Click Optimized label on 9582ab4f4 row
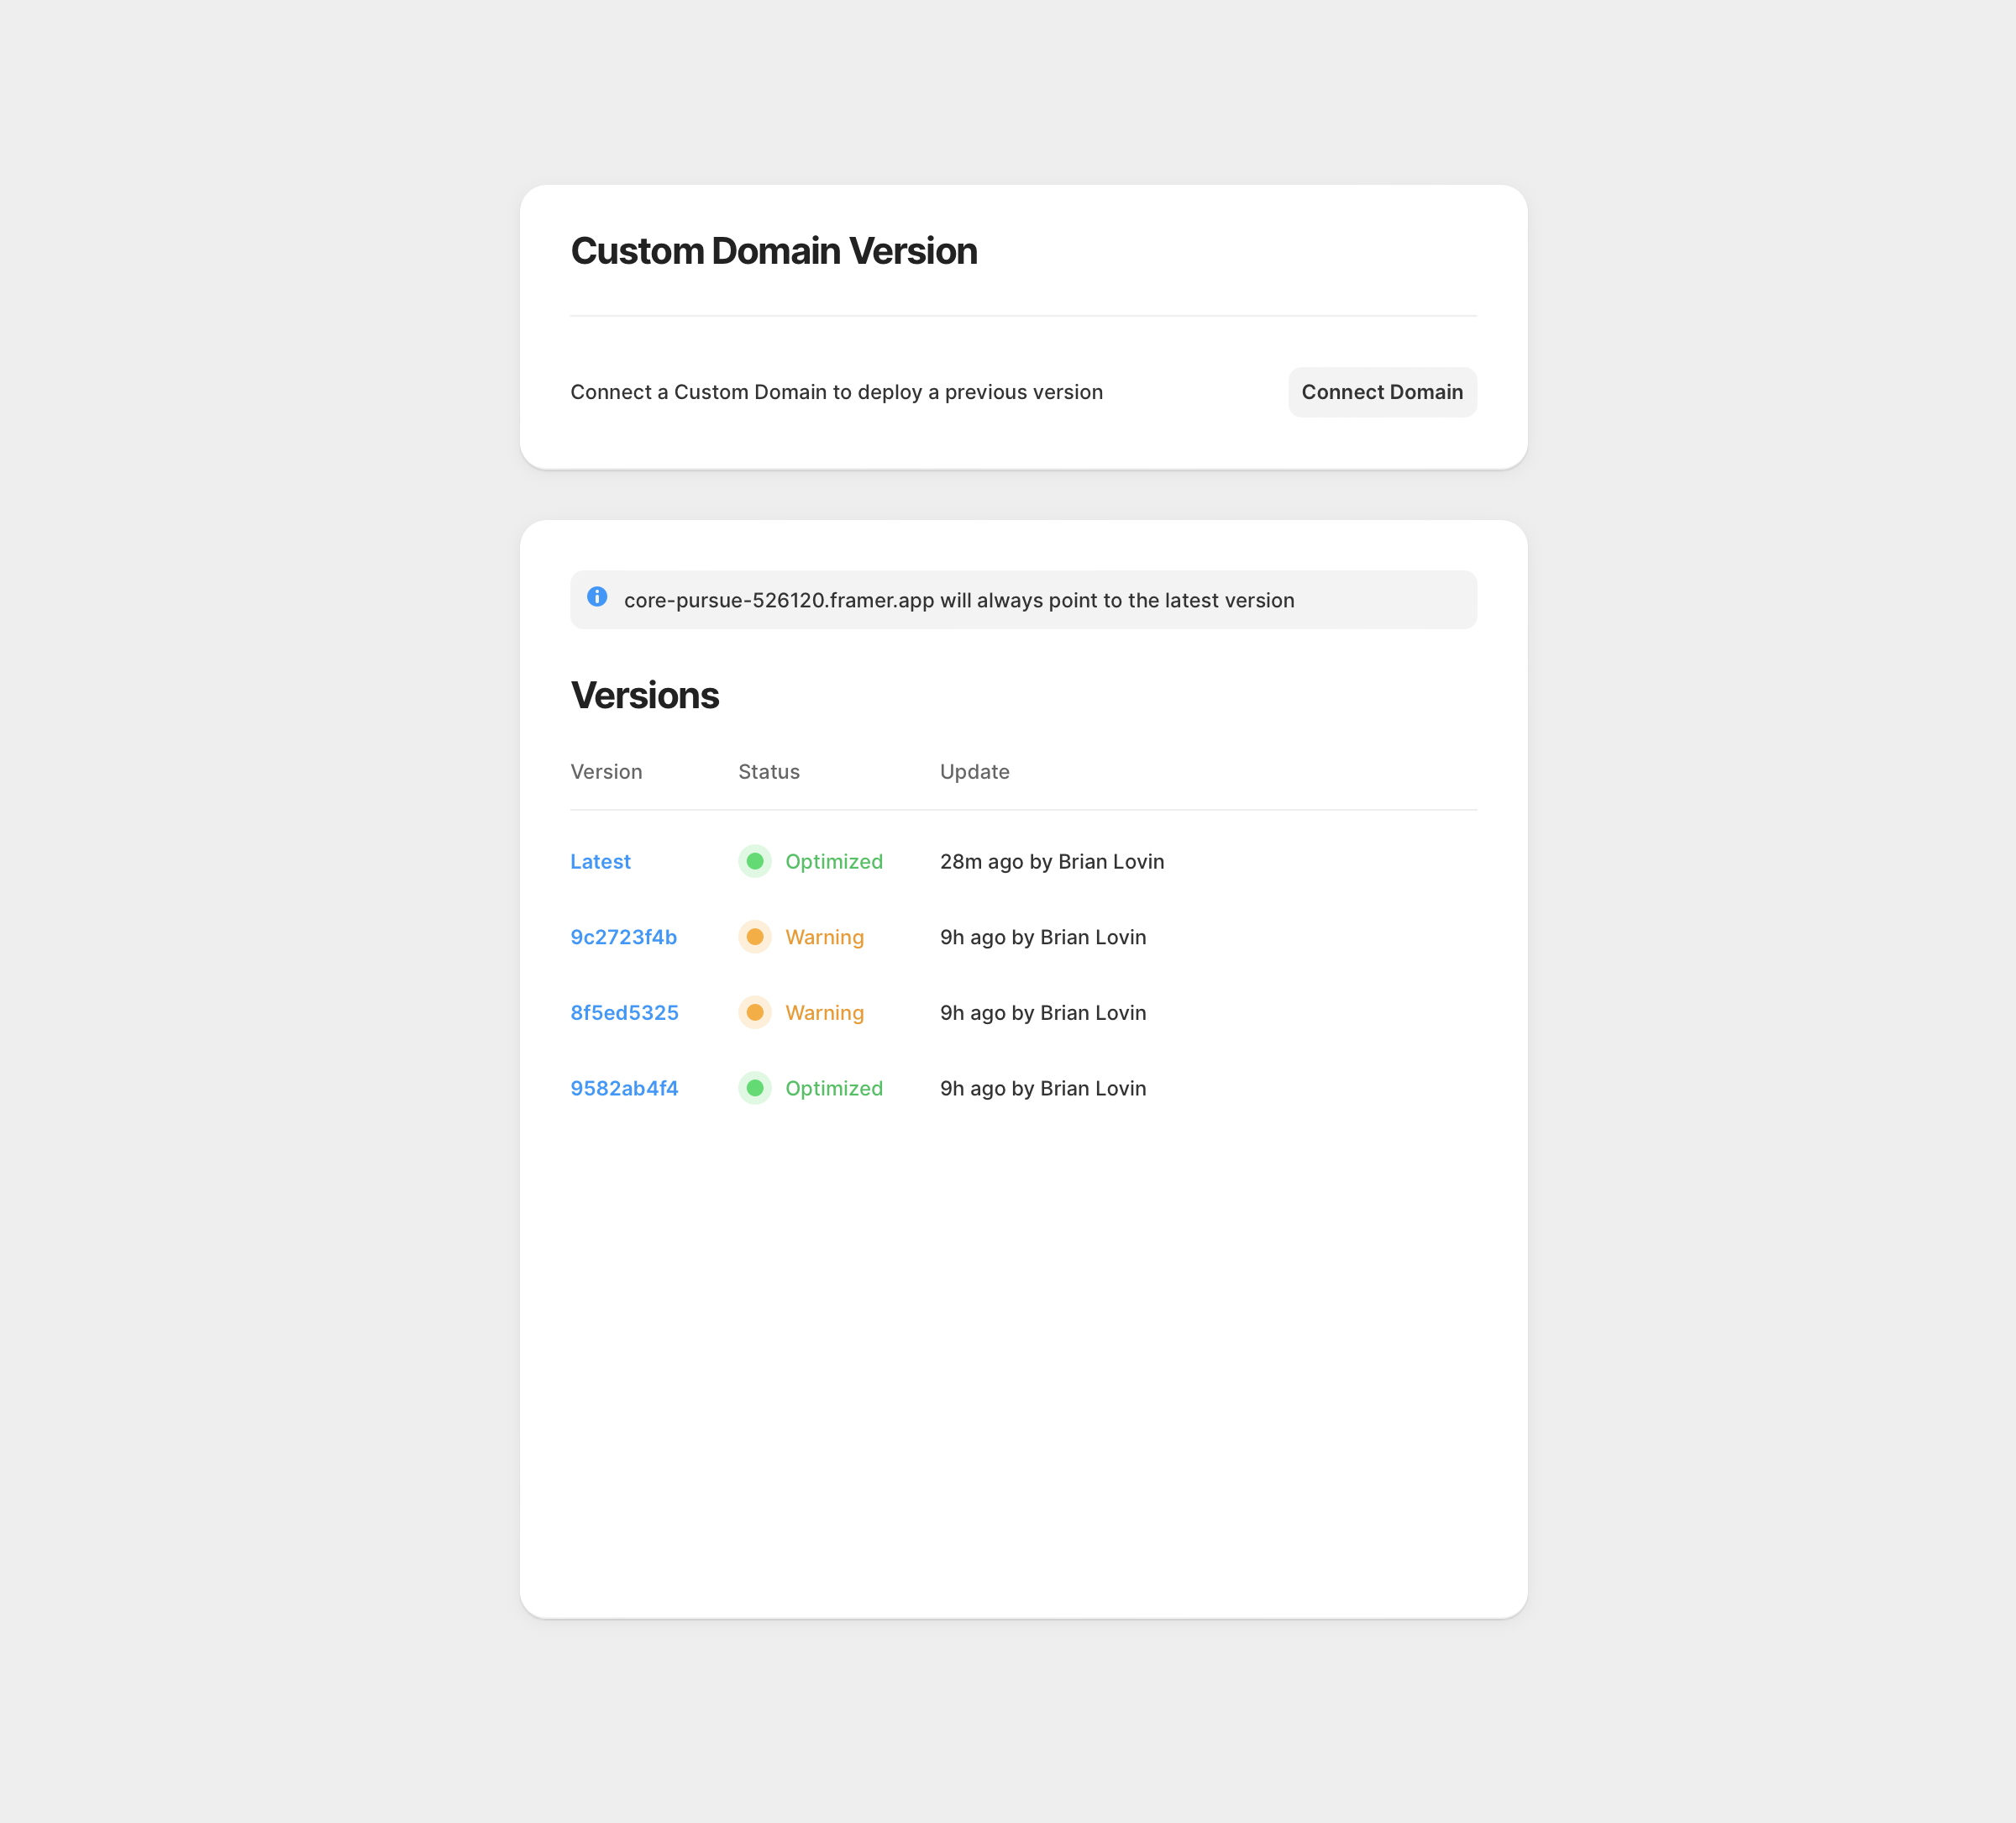This screenshot has width=2016, height=1823. point(834,1088)
